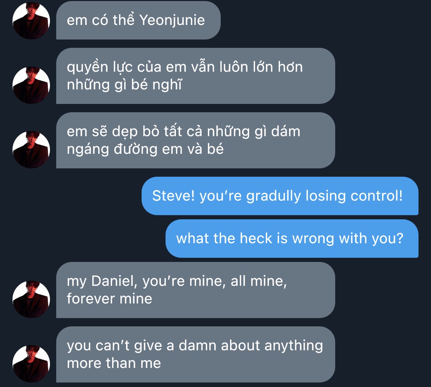The height and width of the screenshot is (387, 431).
Task: Click the "quyền lực của em vẫn luôn" message
Action: point(196,76)
